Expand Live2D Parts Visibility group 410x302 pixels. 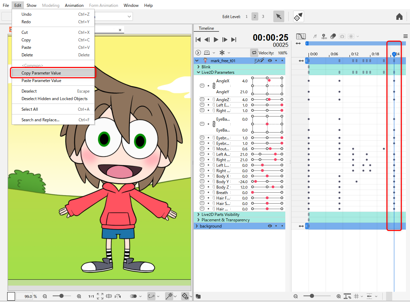pyautogui.click(x=199, y=215)
